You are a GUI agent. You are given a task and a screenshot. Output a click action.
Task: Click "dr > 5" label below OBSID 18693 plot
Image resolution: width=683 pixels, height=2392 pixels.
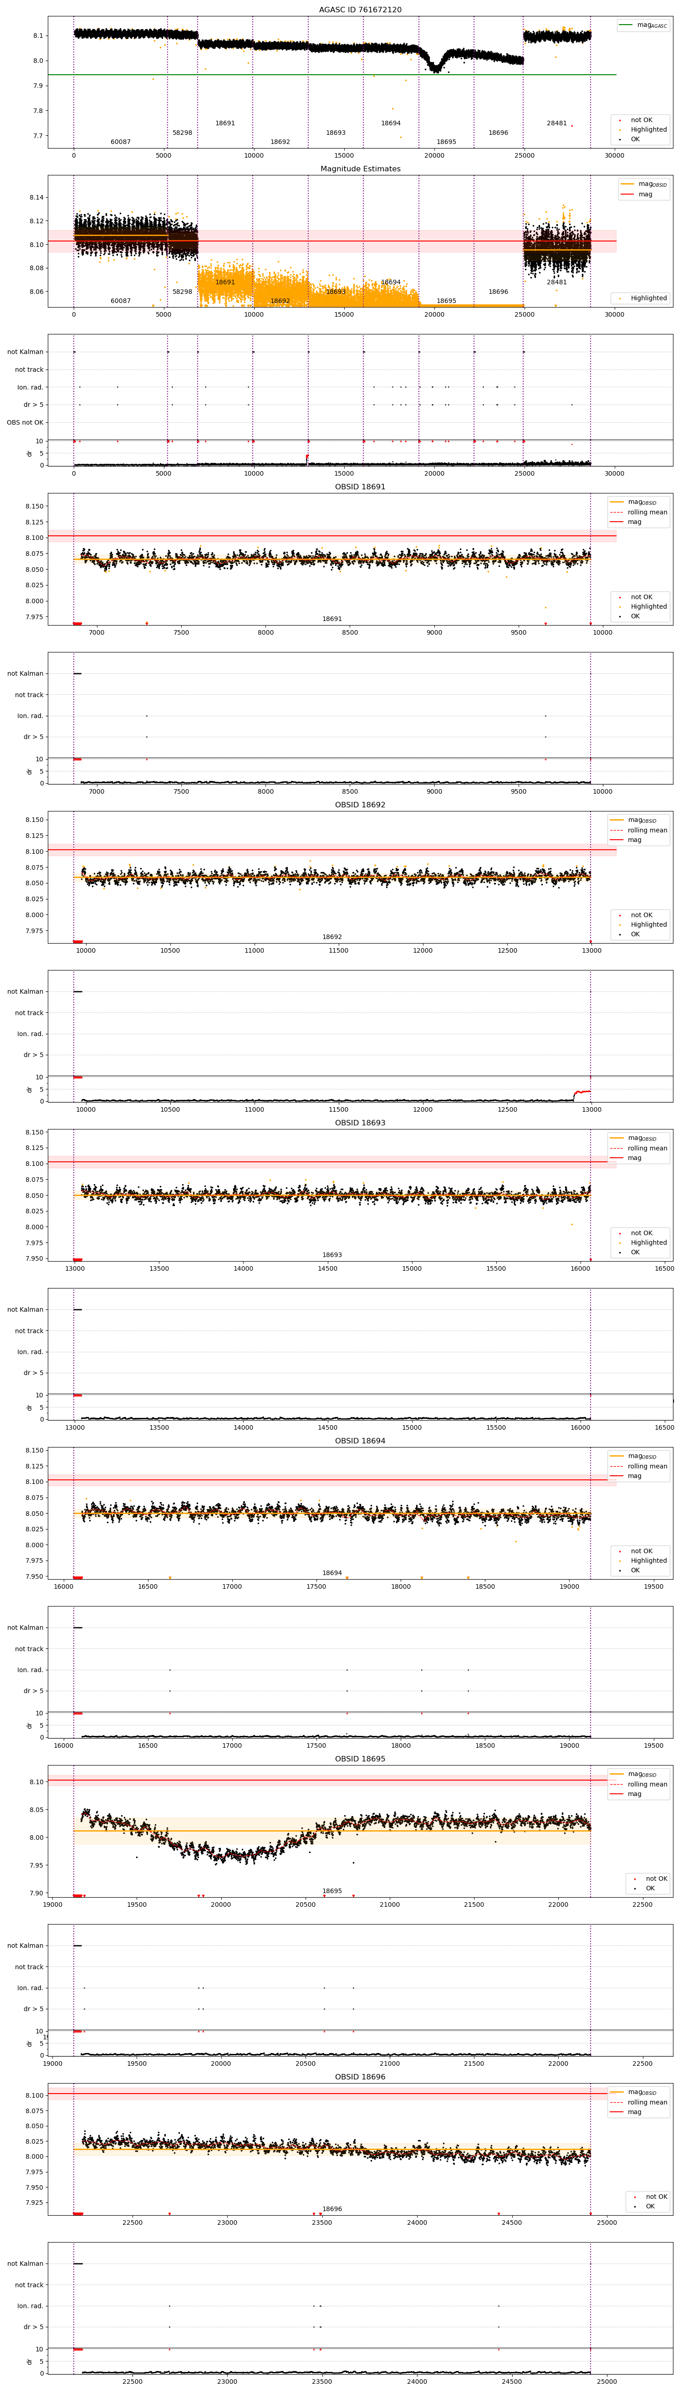tap(33, 1373)
